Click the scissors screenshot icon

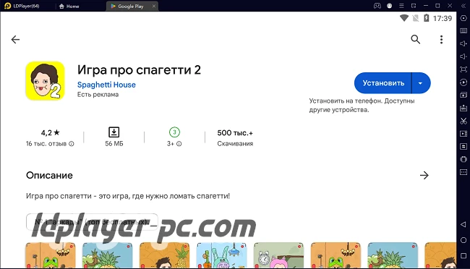[463, 121]
